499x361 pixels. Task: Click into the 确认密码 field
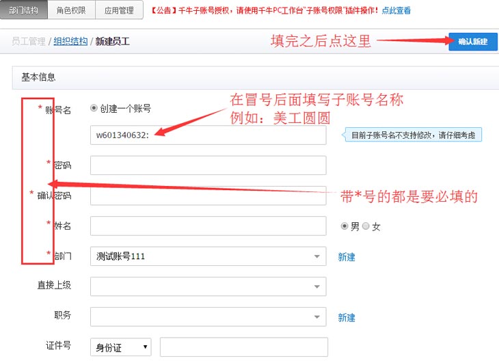click(x=208, y=196)
